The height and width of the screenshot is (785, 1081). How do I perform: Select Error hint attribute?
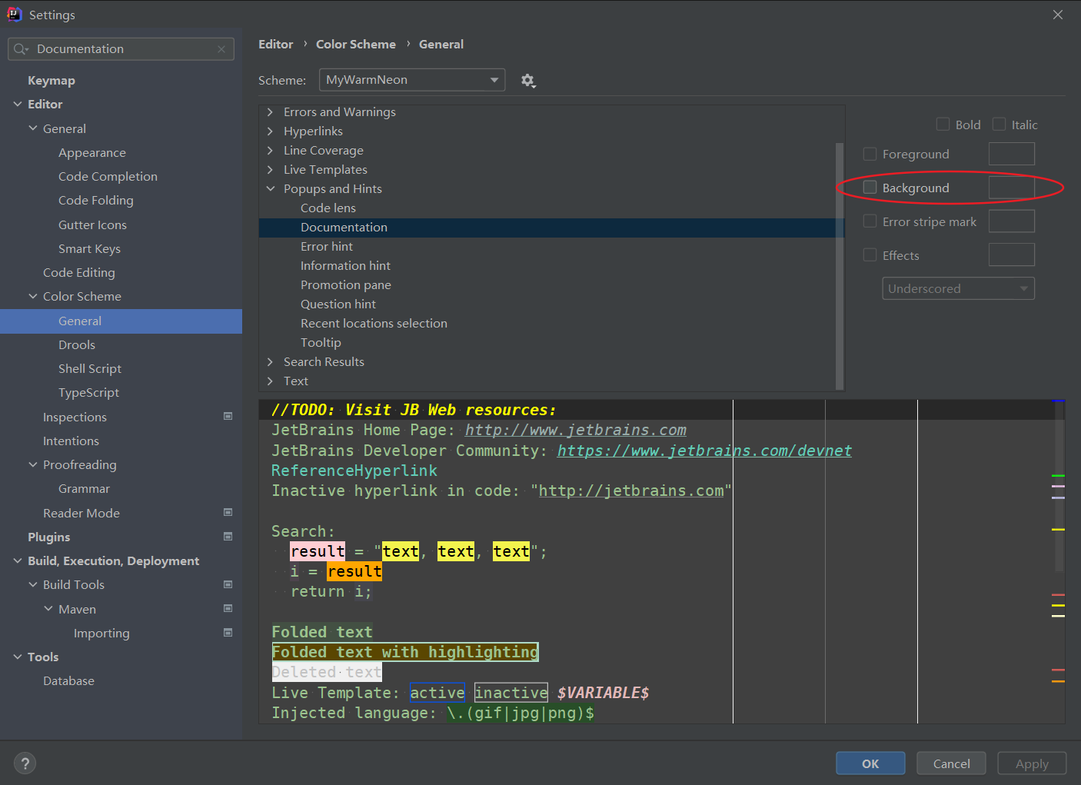pyautogui.click(x=327, y=247)
